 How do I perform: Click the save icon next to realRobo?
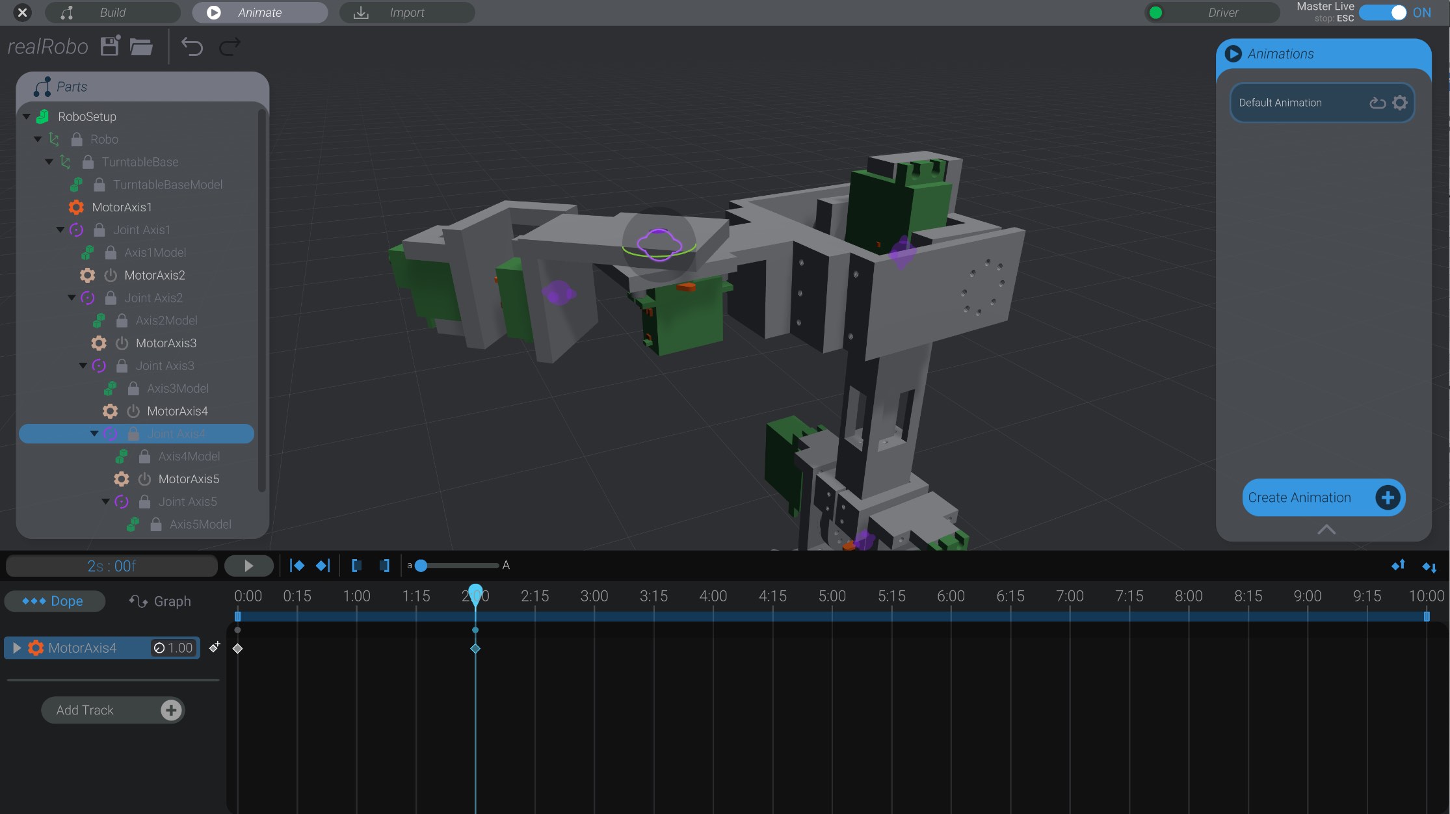click(109, 46)
